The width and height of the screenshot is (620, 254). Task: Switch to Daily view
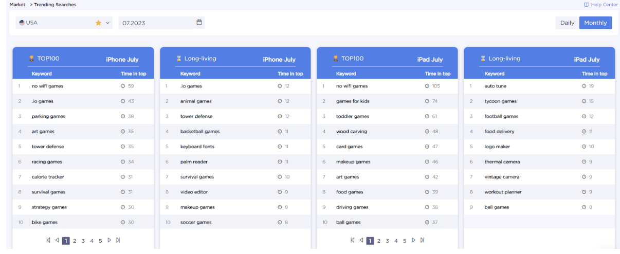coord(567,23)
